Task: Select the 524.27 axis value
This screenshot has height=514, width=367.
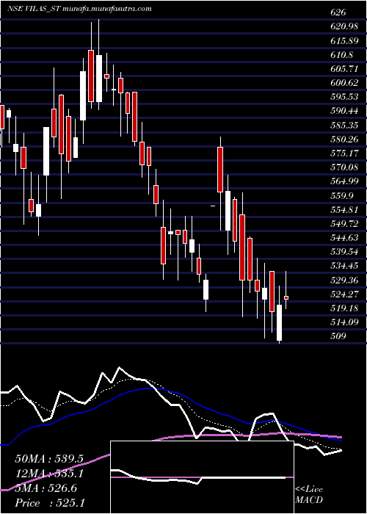Action: click(344, 294)
